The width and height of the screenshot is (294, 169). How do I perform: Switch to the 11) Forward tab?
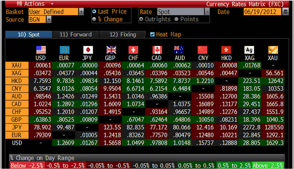pyautogui.click(x=75, y=35)
